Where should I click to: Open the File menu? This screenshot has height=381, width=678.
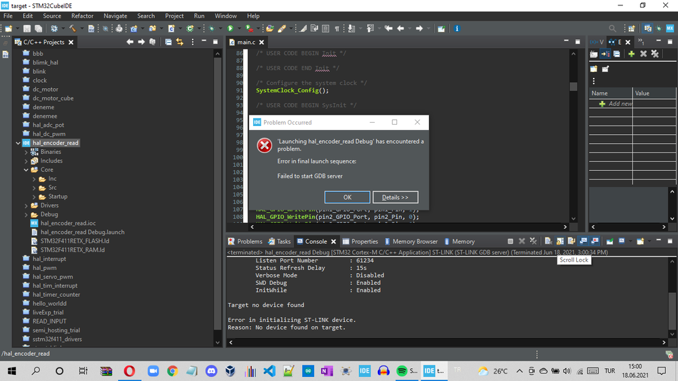point(7,16)
